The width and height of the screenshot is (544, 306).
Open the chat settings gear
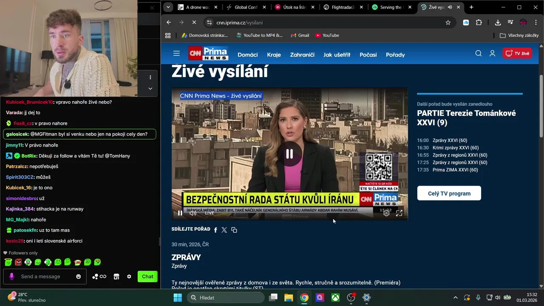(129, 277)
